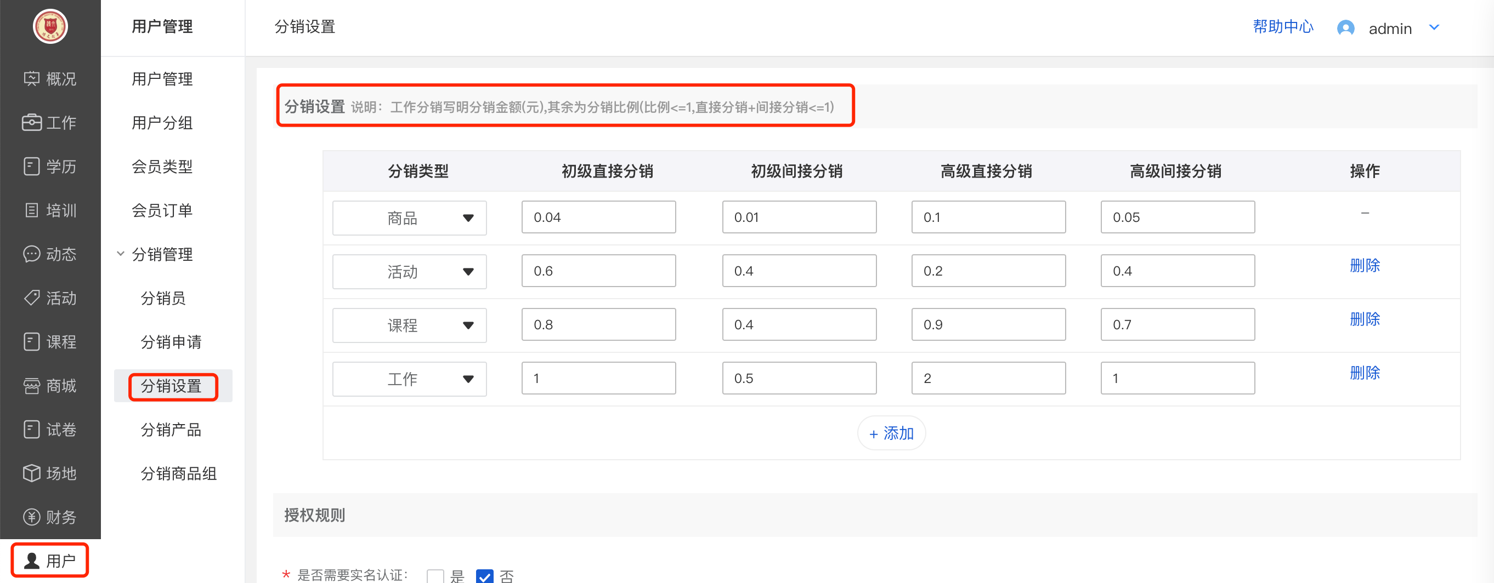The height and width of the screenshot is (583, 1494).
Task: Open the 工作 briefcase icon
Action: click(31, 122)
